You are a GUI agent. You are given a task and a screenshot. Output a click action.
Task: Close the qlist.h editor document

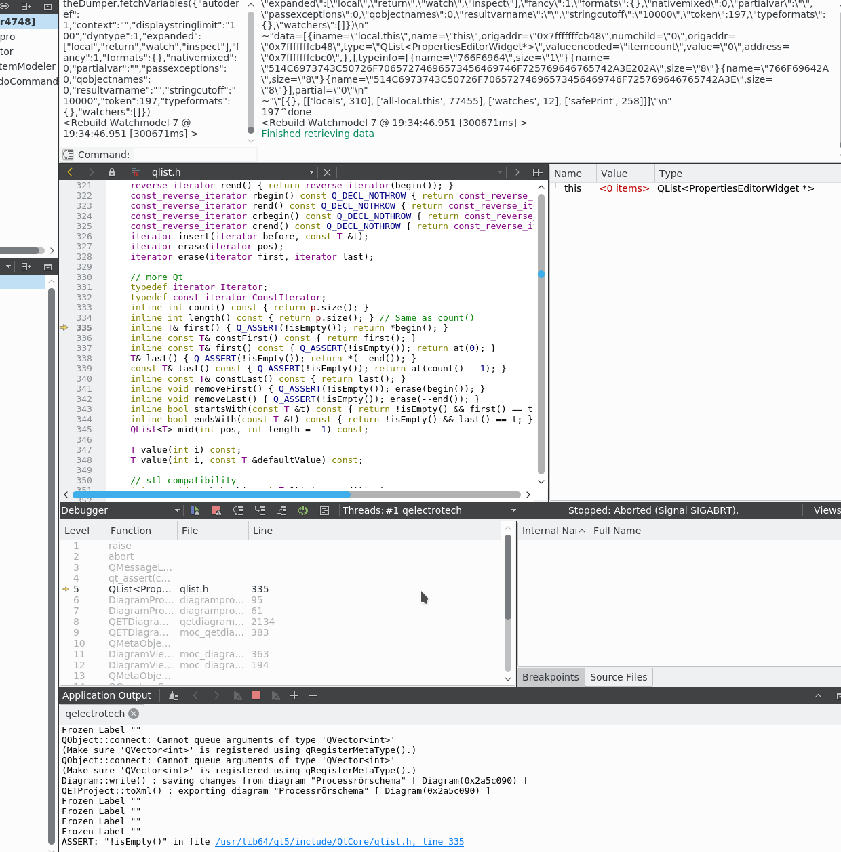click(327, 172)
